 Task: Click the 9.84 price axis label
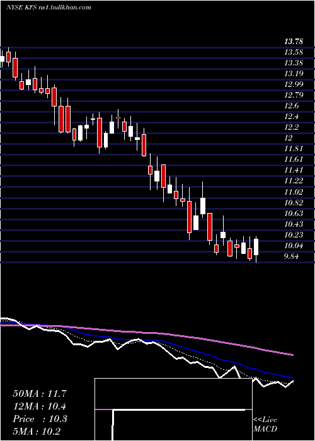pyautogui.click(x=291, y=256)
